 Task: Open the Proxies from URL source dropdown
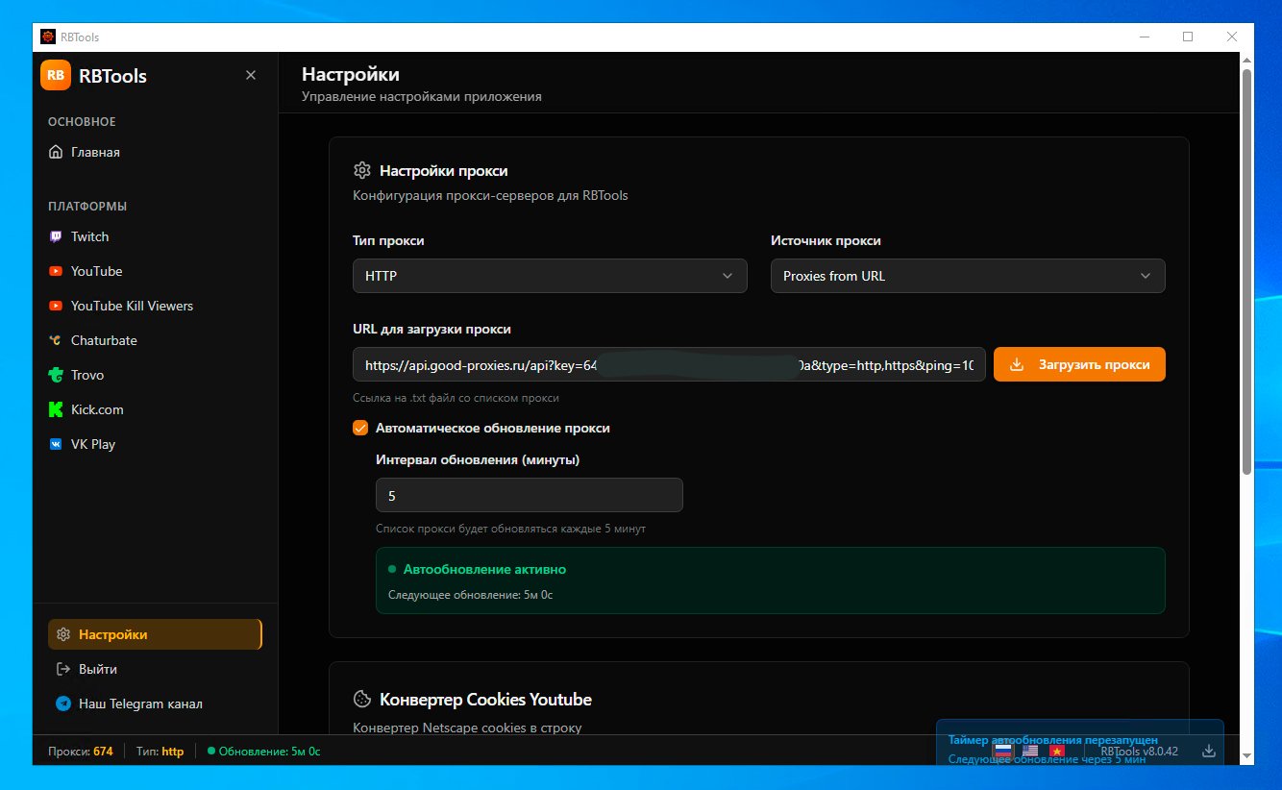[x=967, y=276]
